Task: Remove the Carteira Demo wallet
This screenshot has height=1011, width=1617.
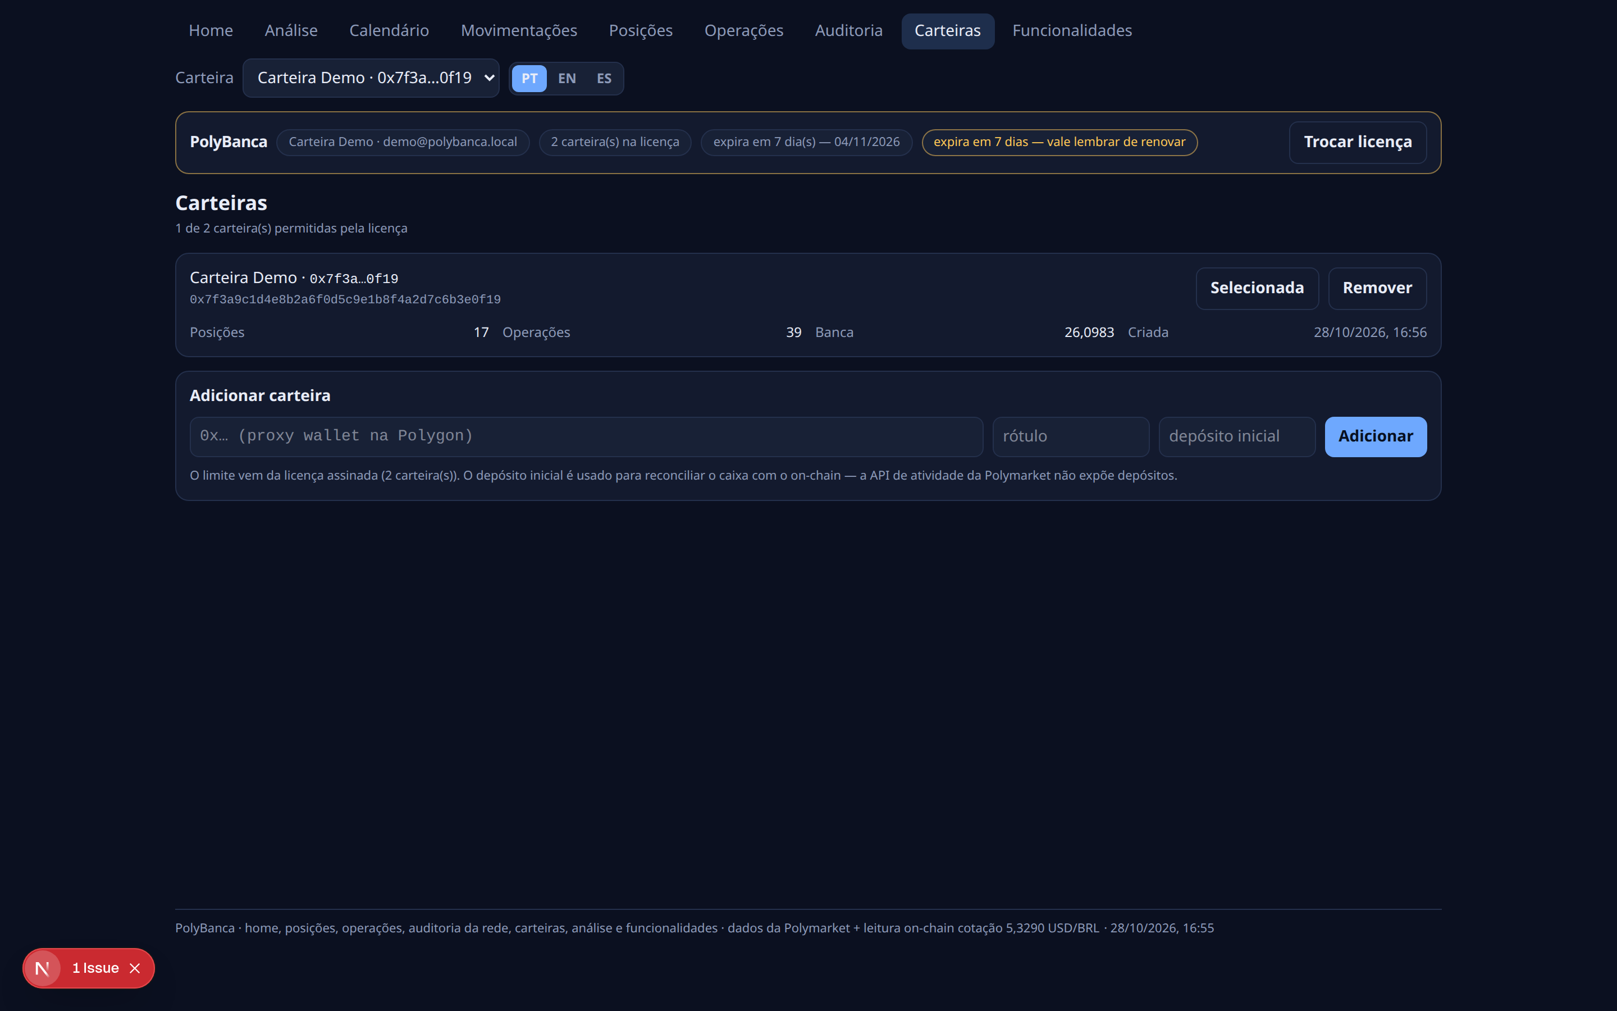Action: (1377, 288)
